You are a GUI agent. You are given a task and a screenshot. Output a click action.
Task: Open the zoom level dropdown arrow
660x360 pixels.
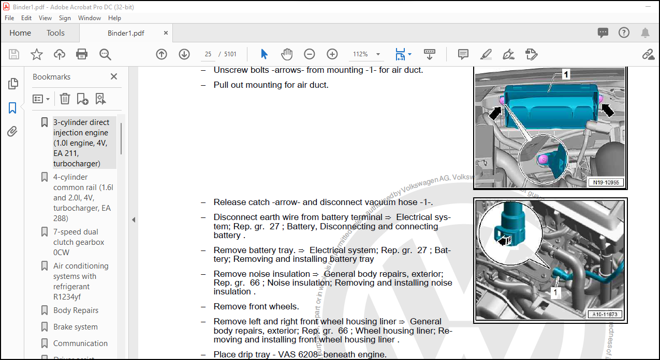point(378,54)
